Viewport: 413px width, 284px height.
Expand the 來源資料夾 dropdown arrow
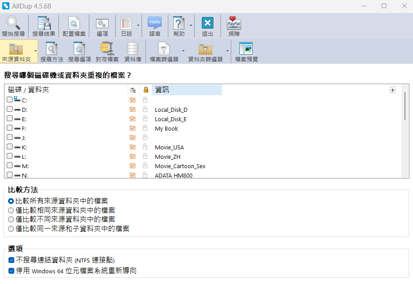[36, 51]
